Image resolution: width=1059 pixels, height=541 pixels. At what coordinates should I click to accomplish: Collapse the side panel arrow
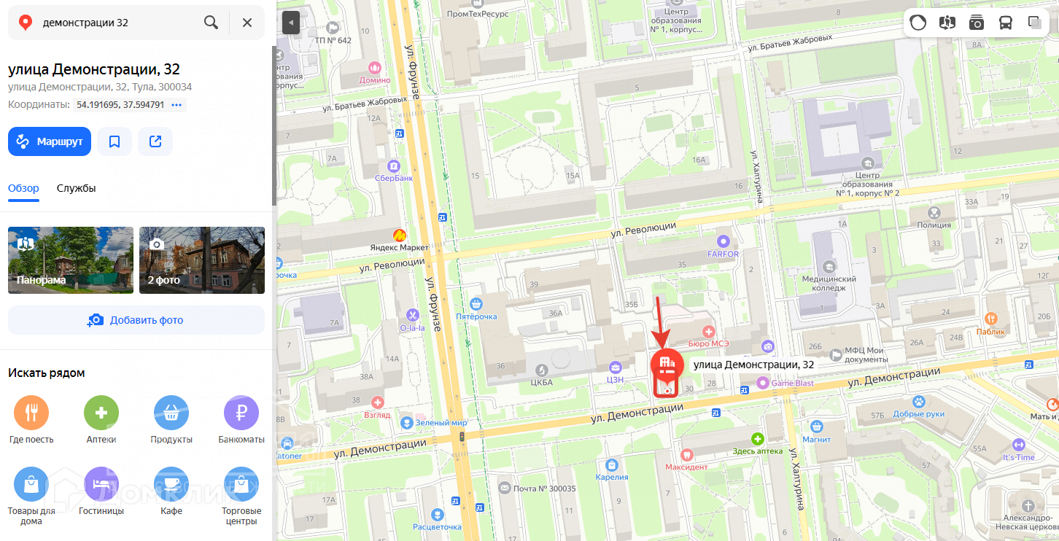[x=291, y=23]
